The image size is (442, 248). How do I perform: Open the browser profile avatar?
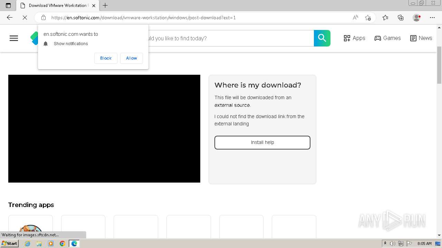pos(416,18)
